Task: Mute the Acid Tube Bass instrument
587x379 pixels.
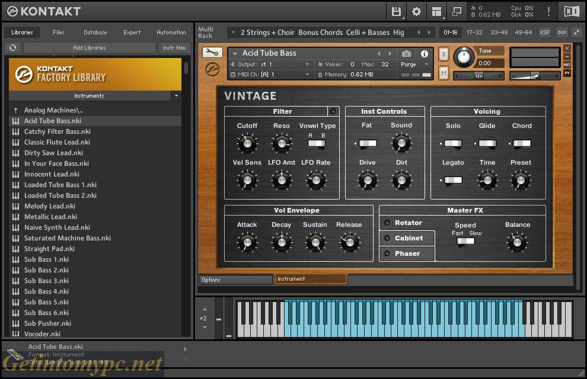Action: tap(444, 73)
